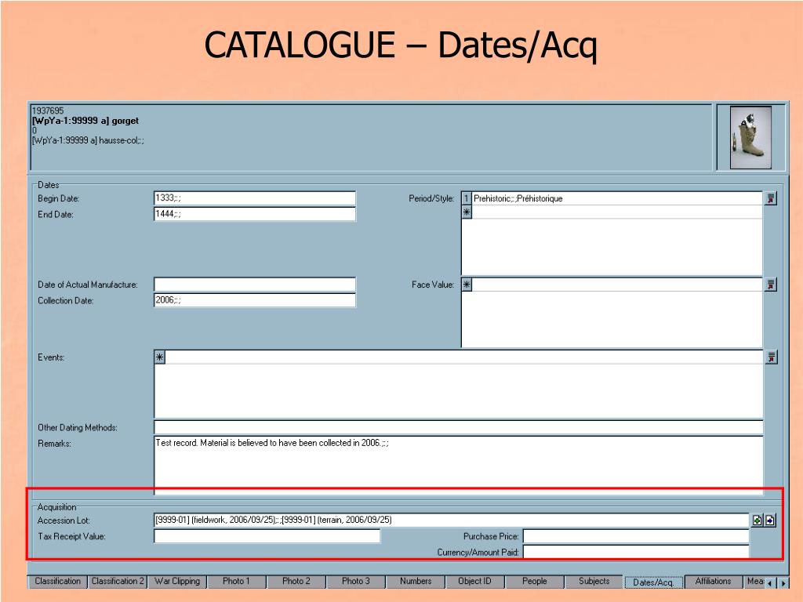
Task: Go to the Object ID tab
Action: 474,582
